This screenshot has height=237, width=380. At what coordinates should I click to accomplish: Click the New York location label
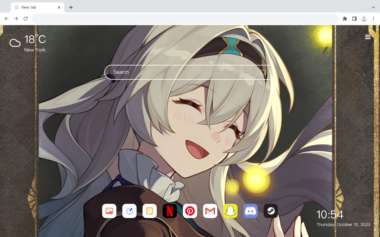(35, 50)
